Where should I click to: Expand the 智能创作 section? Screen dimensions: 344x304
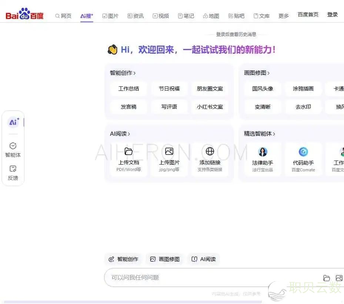click(123, 73)
